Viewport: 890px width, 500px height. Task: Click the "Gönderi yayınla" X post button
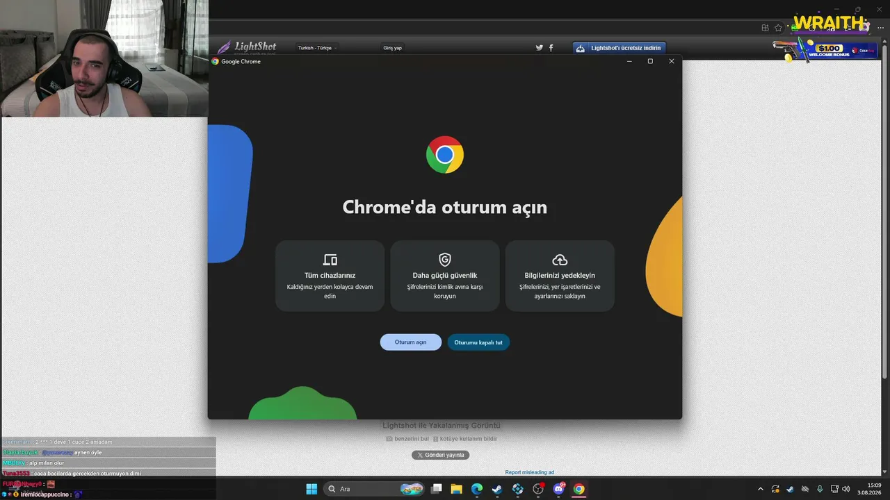click(441, 455)
